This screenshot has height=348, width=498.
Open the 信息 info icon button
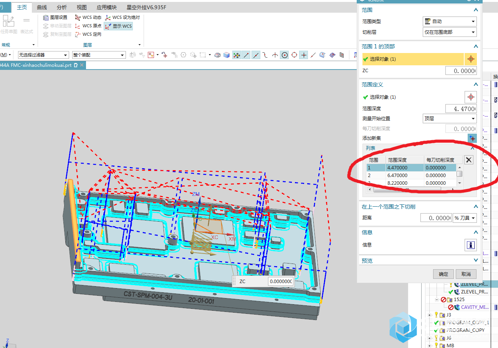(x=471, y=245)
